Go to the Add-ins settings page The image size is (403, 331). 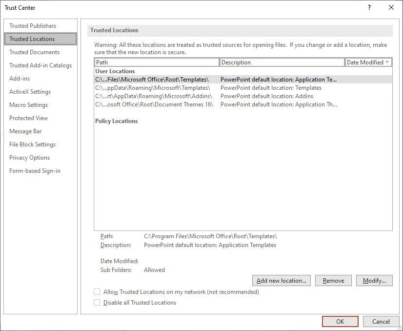(20, 79)
